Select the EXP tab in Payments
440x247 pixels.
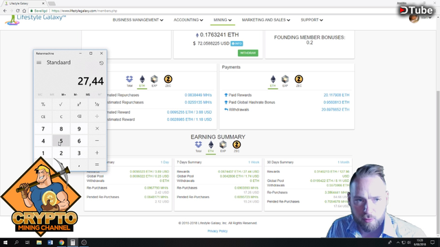[285, 81]
